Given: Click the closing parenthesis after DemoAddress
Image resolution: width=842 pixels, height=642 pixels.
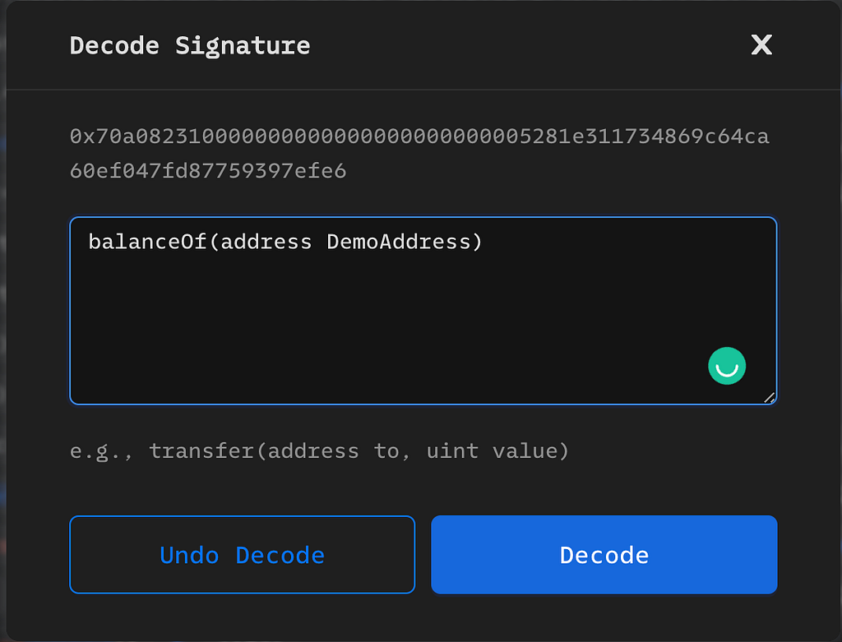Looking at the screenshot, I should tap(477, 242).
